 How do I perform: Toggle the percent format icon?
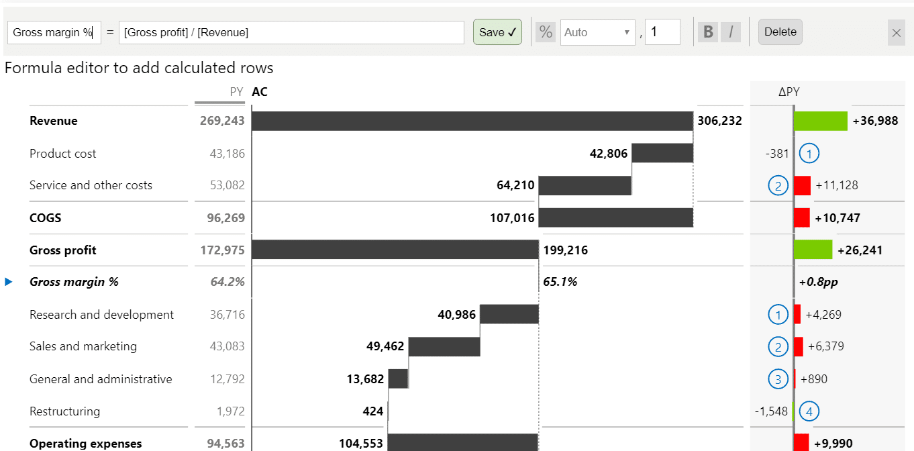546,32
